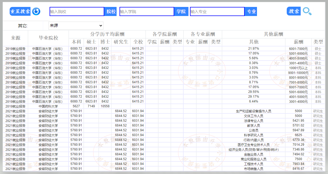Click the magnifying glass search icon

[307, 11]
